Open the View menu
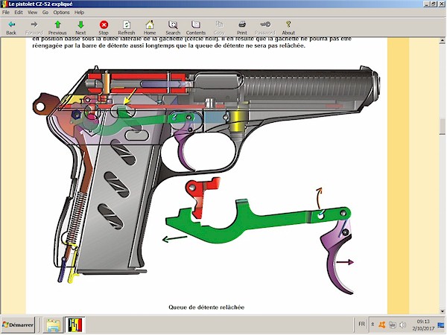Viewport: 447px width, 335px height. [x=32, y=12]
